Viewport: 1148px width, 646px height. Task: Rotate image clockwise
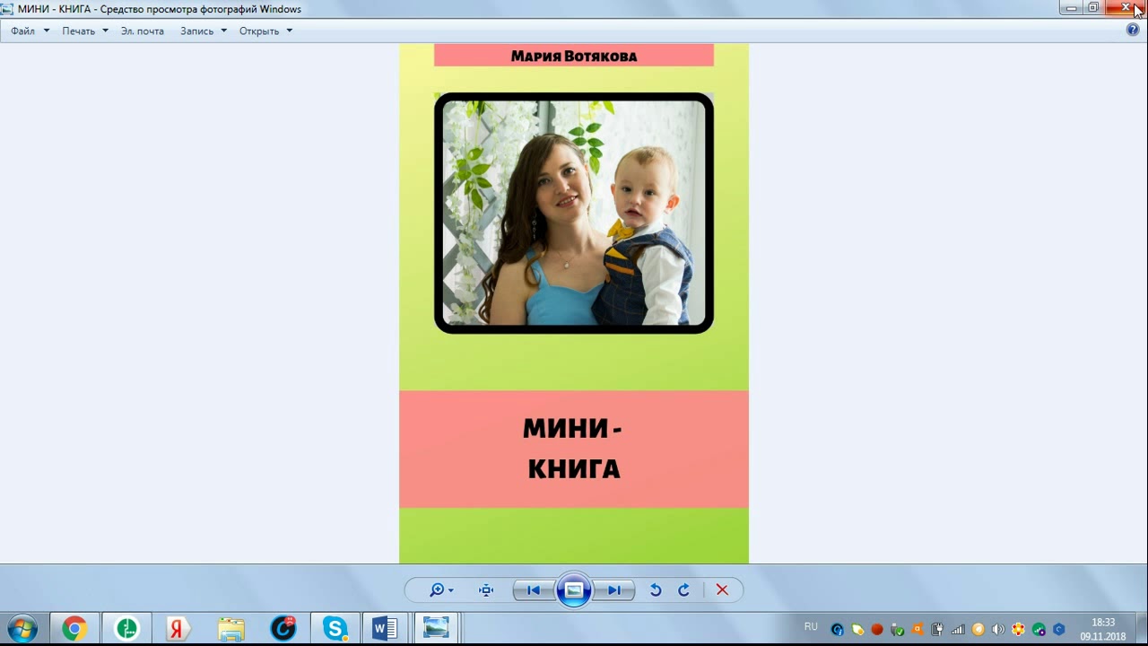click(683, 589)
